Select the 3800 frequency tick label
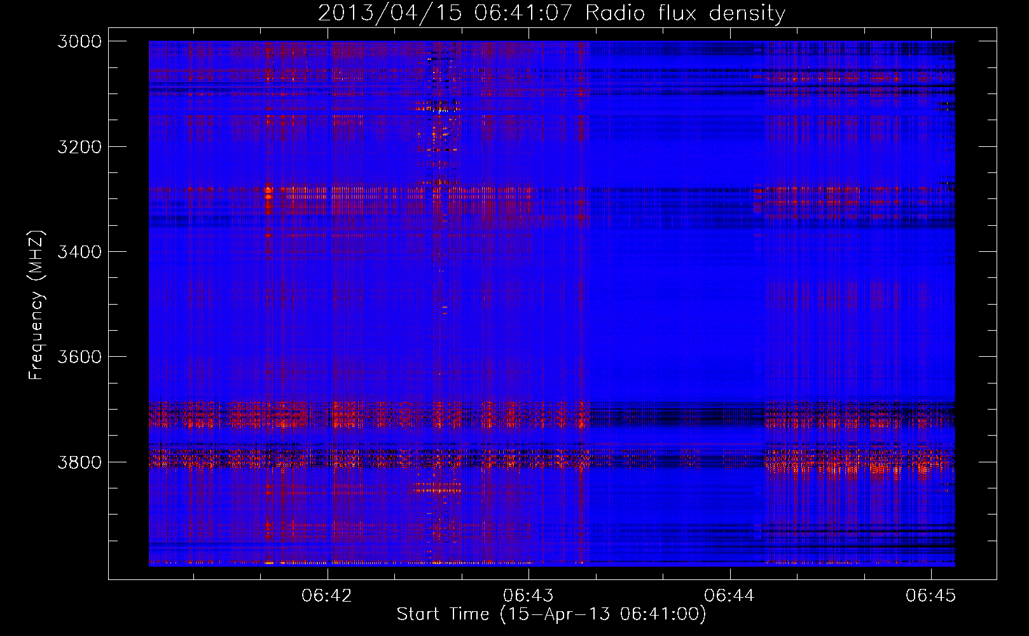Viewport: 1029px width, 636px height. (79, 462)
